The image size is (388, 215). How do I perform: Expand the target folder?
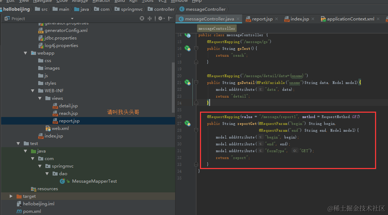(11, 196)
